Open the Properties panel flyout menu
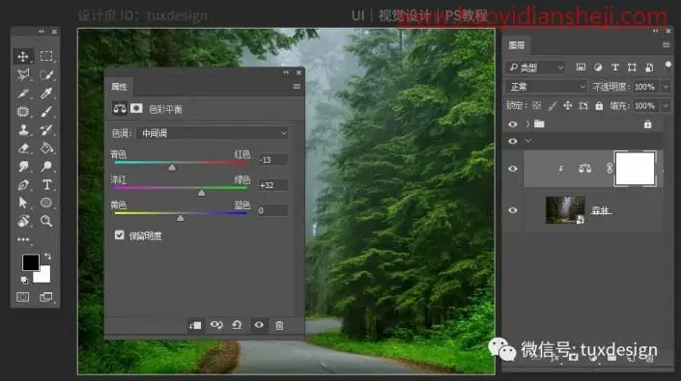 coord(298,86)
